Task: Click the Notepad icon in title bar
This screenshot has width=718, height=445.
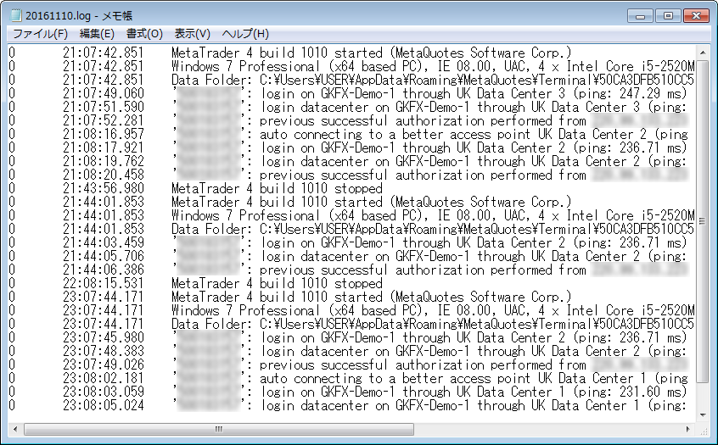Action: click(x=16, y=15)
